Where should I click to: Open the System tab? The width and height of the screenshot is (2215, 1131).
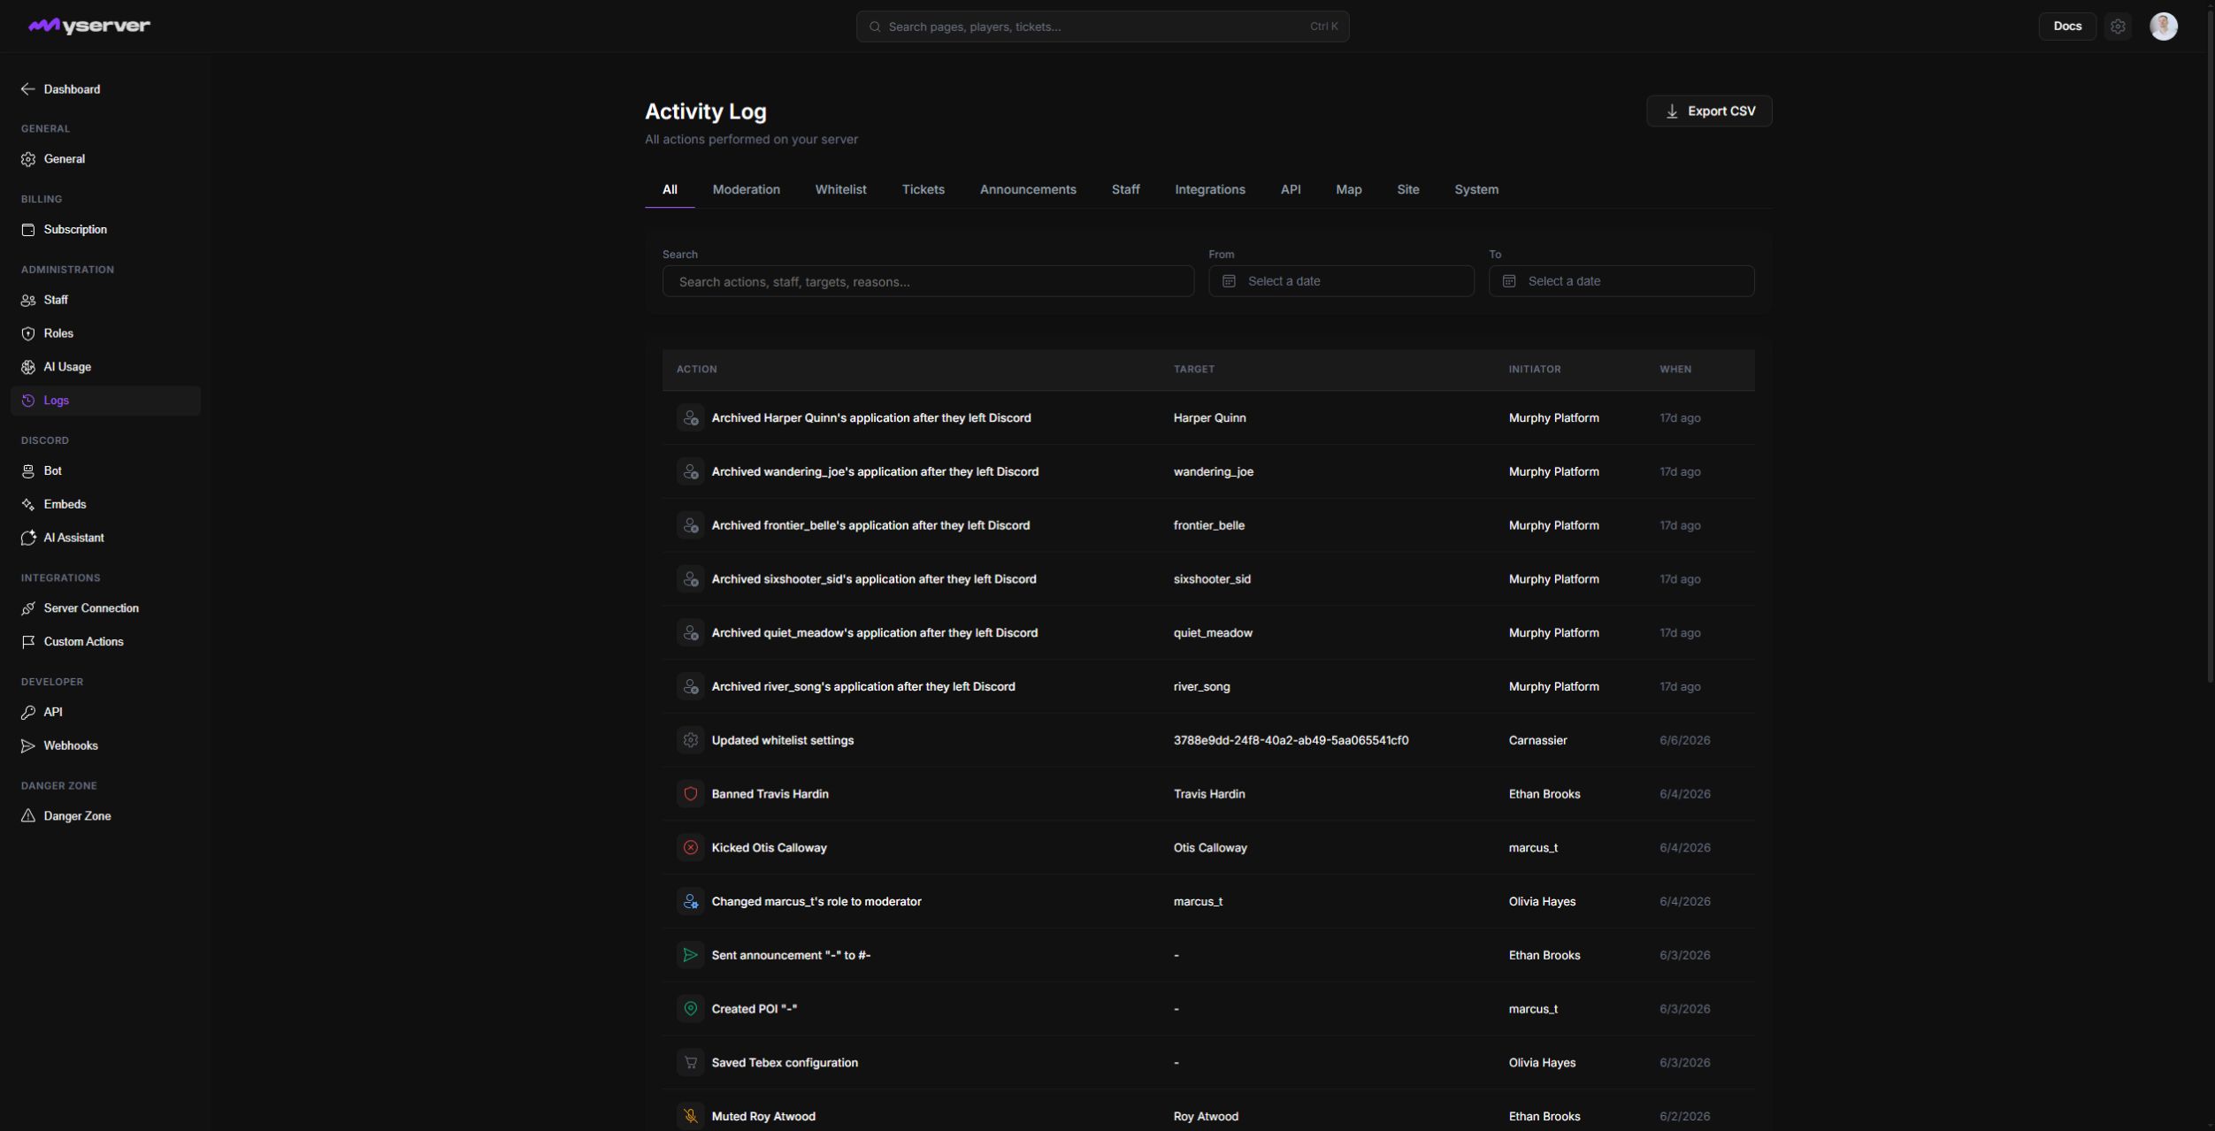click(1475, 189)
